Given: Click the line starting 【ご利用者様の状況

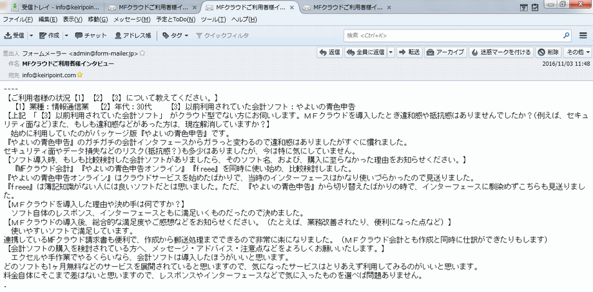Looking at the screenshot, I should (x=112, y=98).
